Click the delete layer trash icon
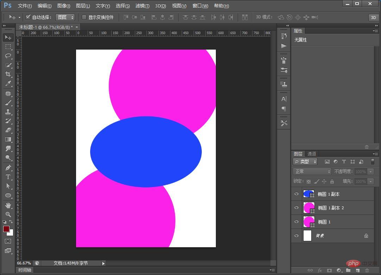This screenshot has height=275, width=381. (x=367, y=270)
